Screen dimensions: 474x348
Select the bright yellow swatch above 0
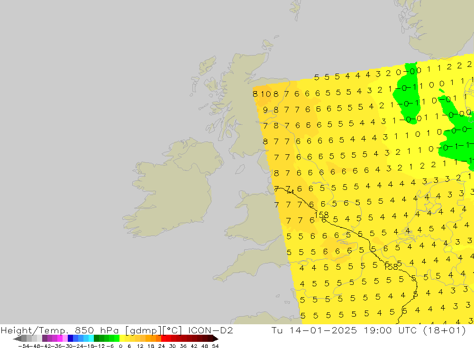[x=122, y=339]
